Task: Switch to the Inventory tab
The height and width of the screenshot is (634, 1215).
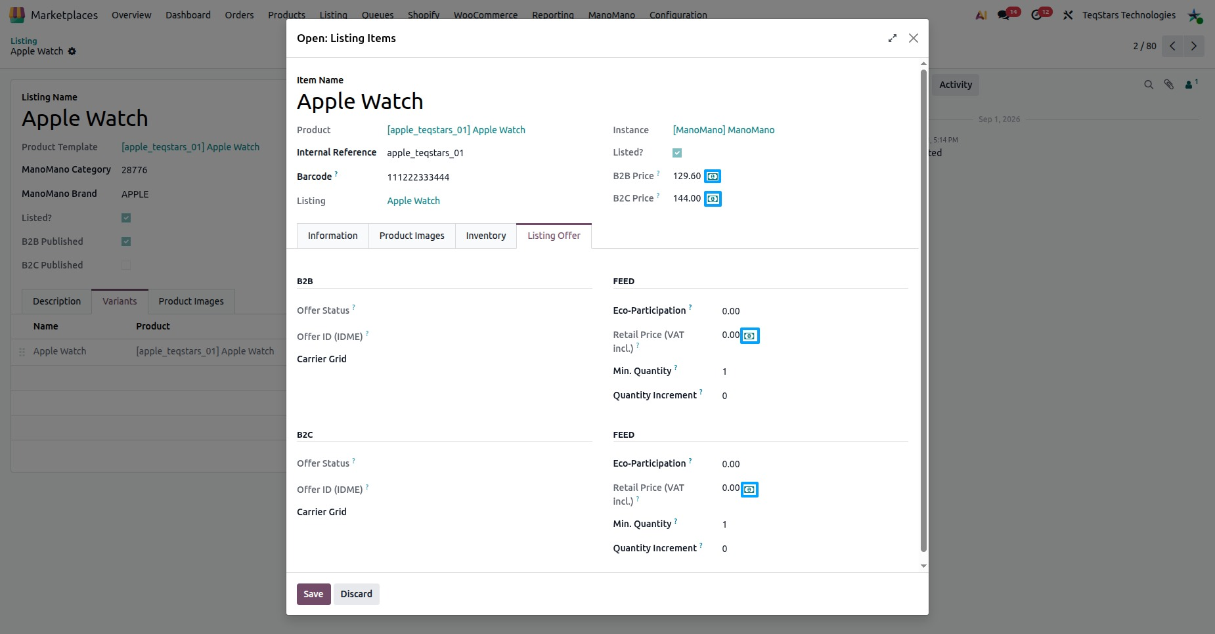Action: (486, 236)
